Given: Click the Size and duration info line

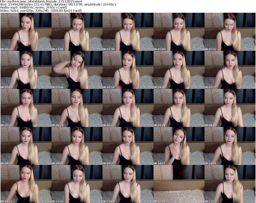Looking at the screenshot, I should coord(58,5).
